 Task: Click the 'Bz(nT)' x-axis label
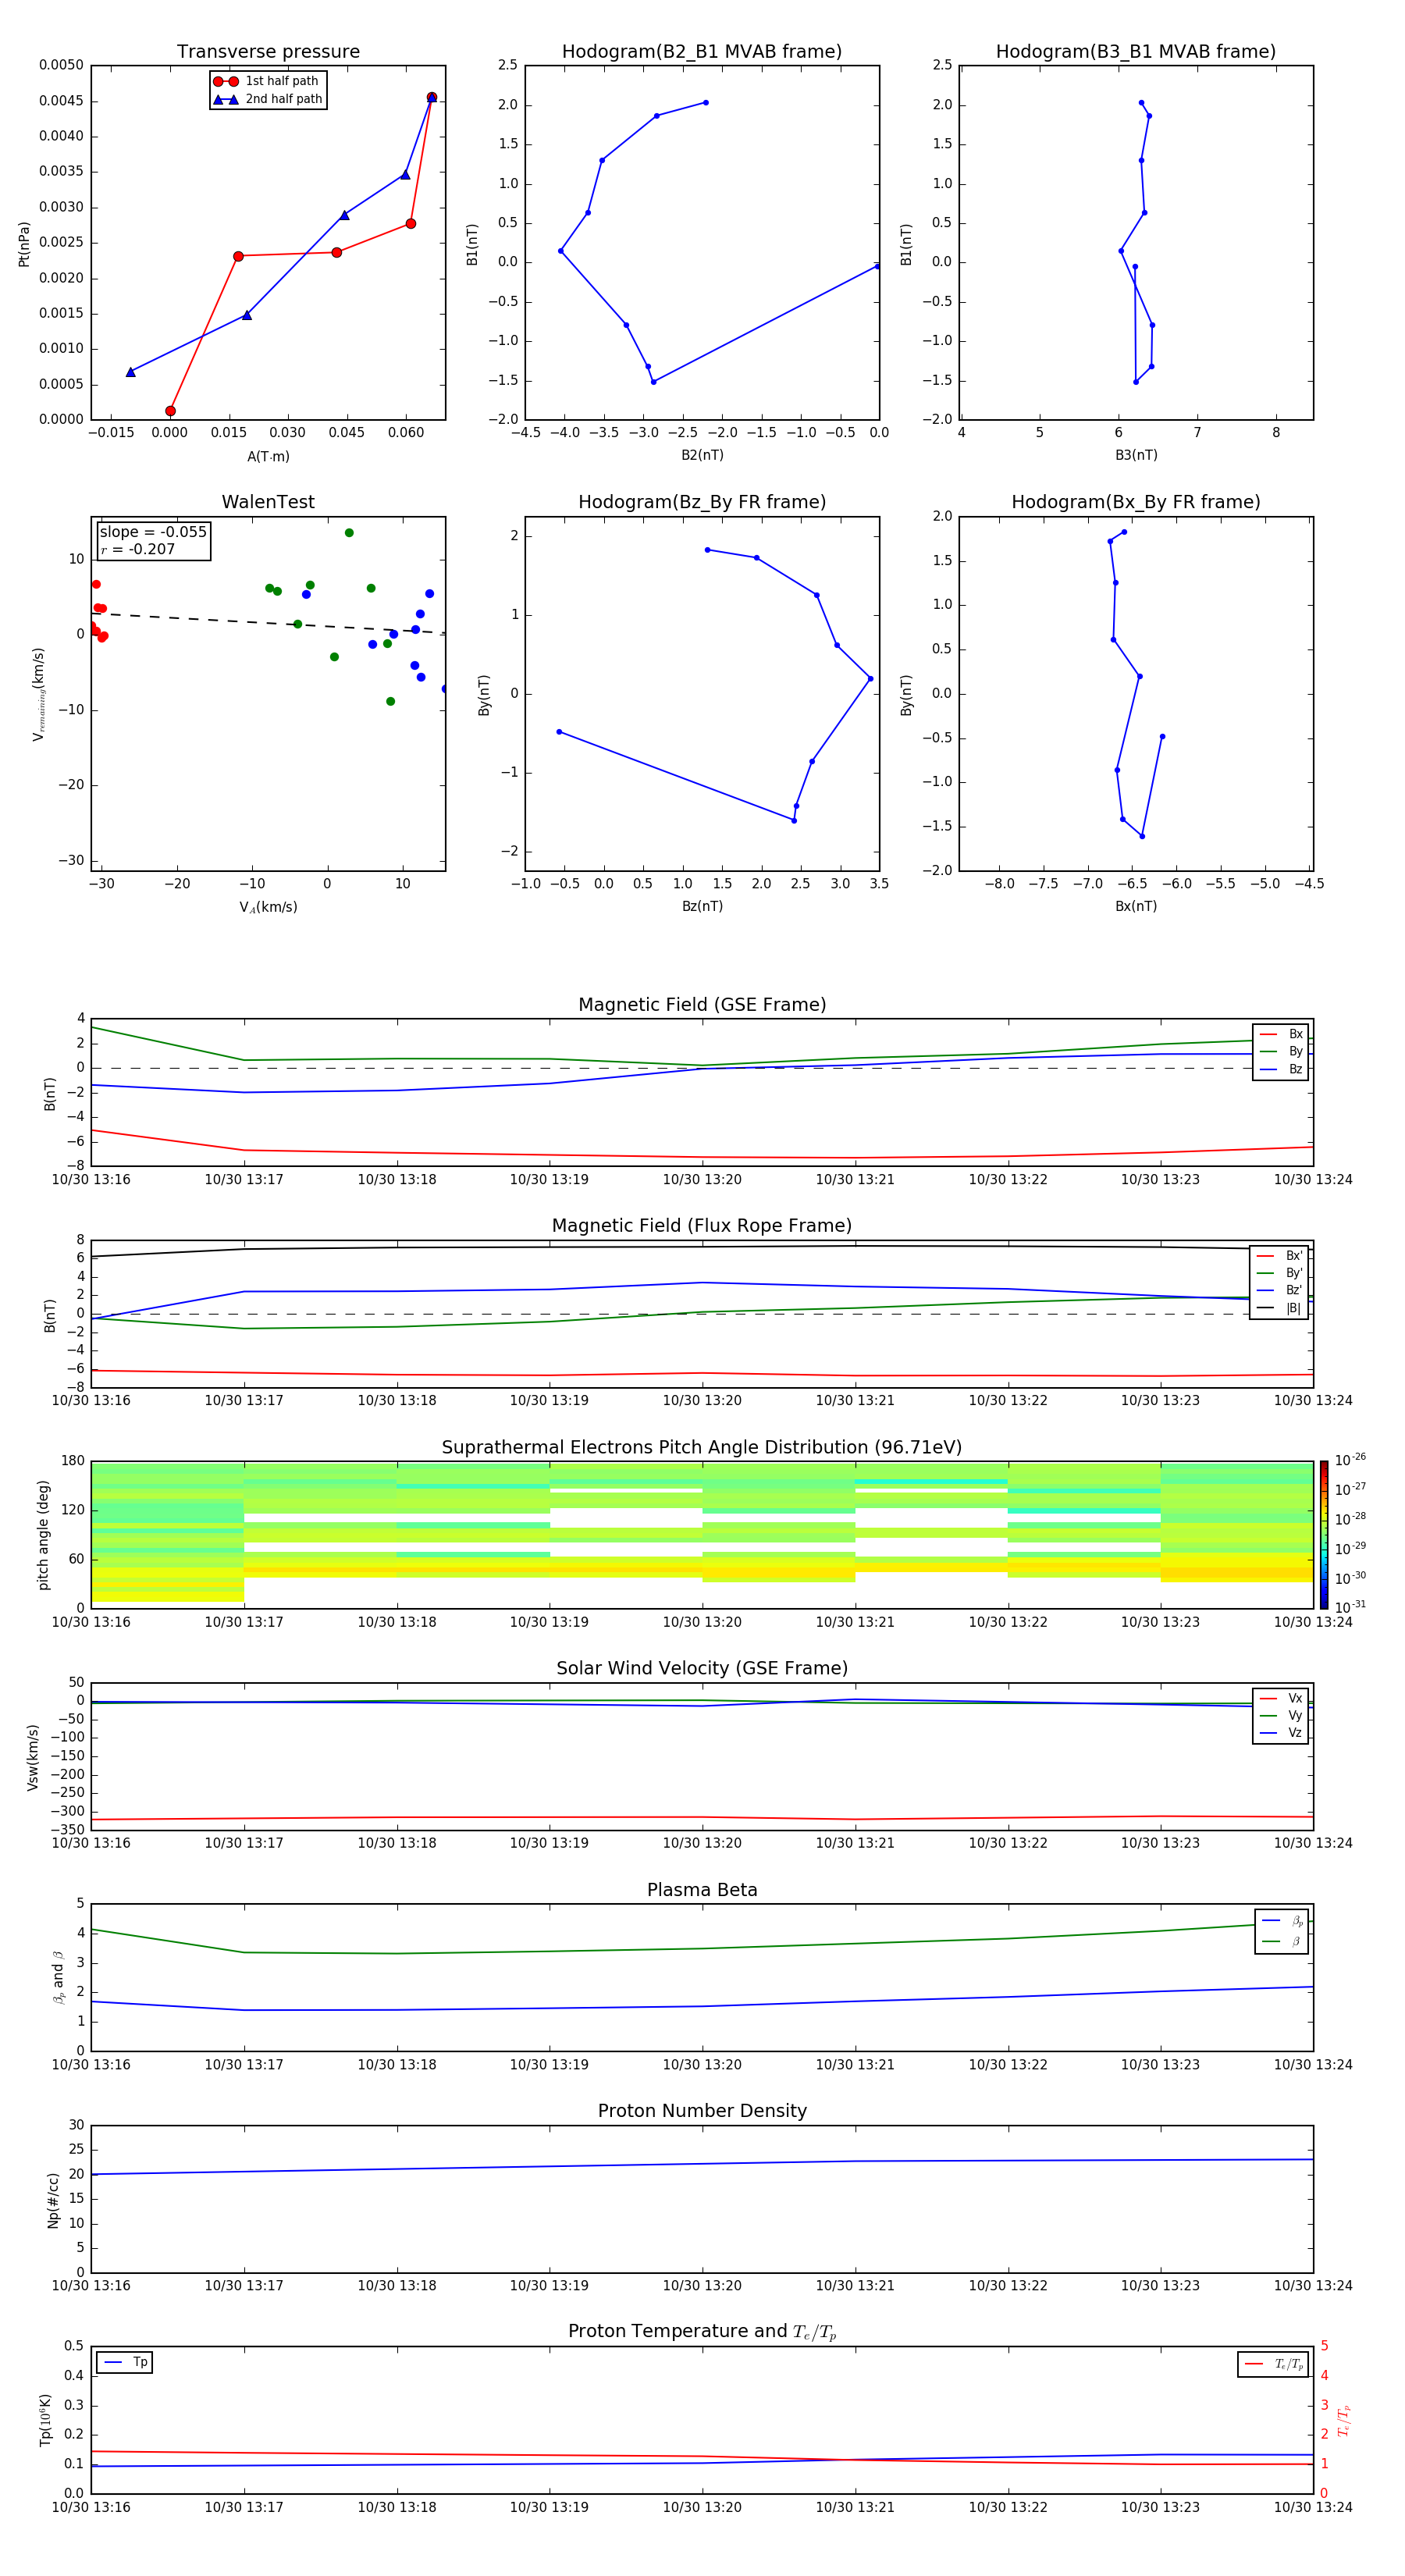pyautogui.click(x=702, y=906)
